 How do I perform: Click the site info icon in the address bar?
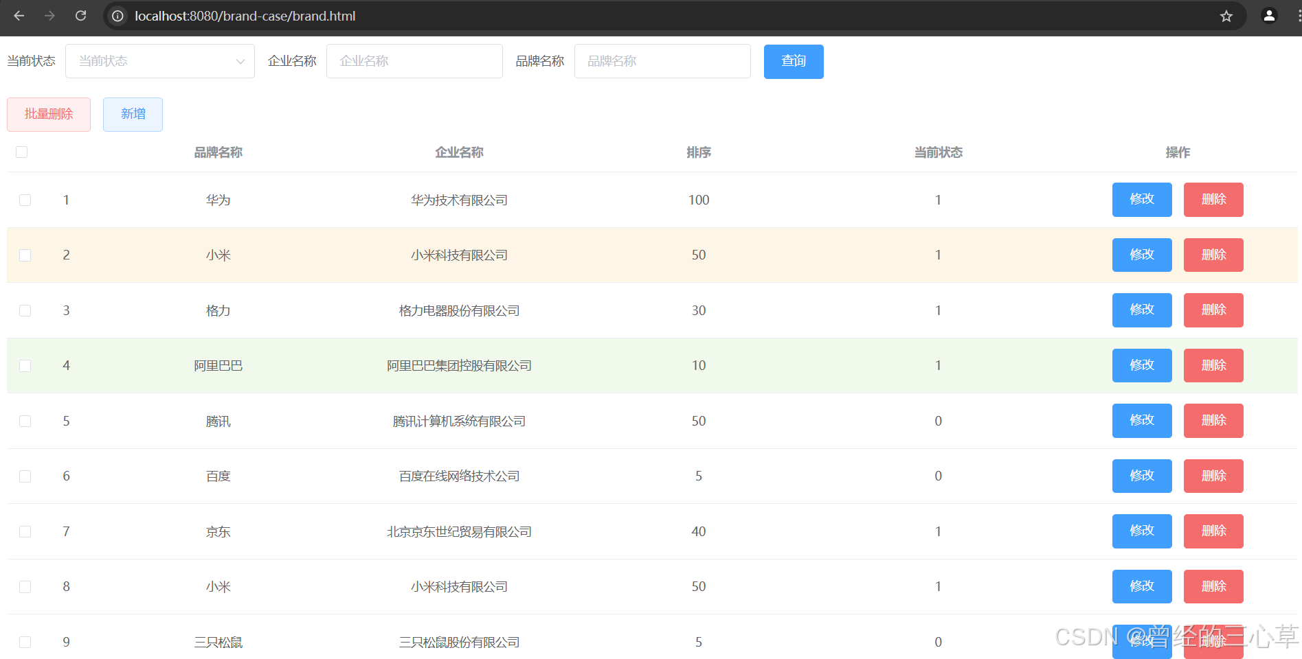coord(118,16)
